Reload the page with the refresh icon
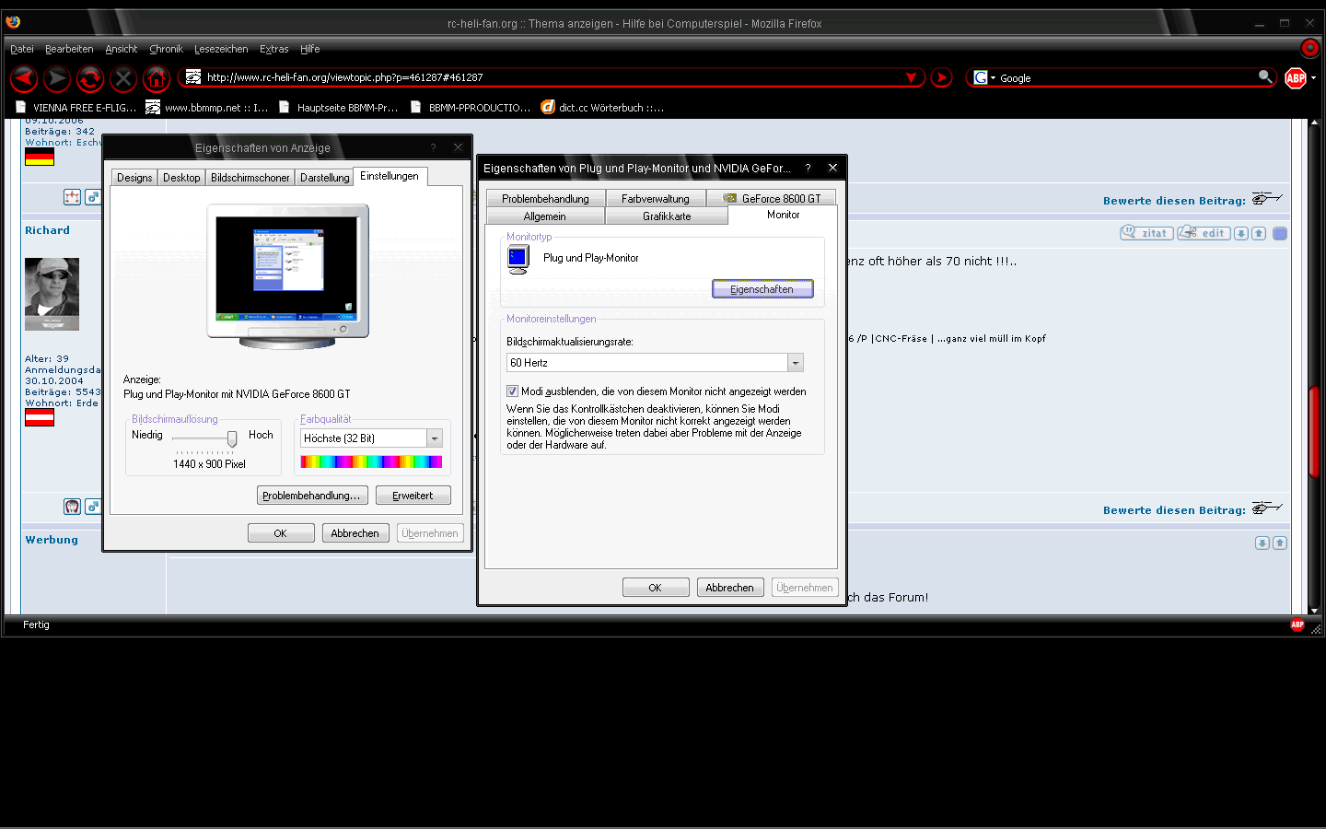1326x829 pixels. pyautogui.click(x=90, y=79)
